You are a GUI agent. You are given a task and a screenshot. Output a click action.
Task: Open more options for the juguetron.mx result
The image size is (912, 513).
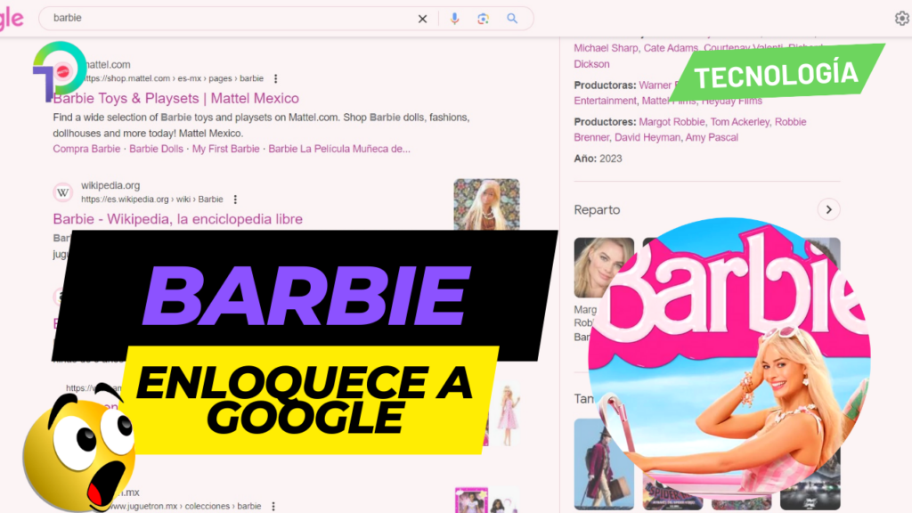[273, 507]
